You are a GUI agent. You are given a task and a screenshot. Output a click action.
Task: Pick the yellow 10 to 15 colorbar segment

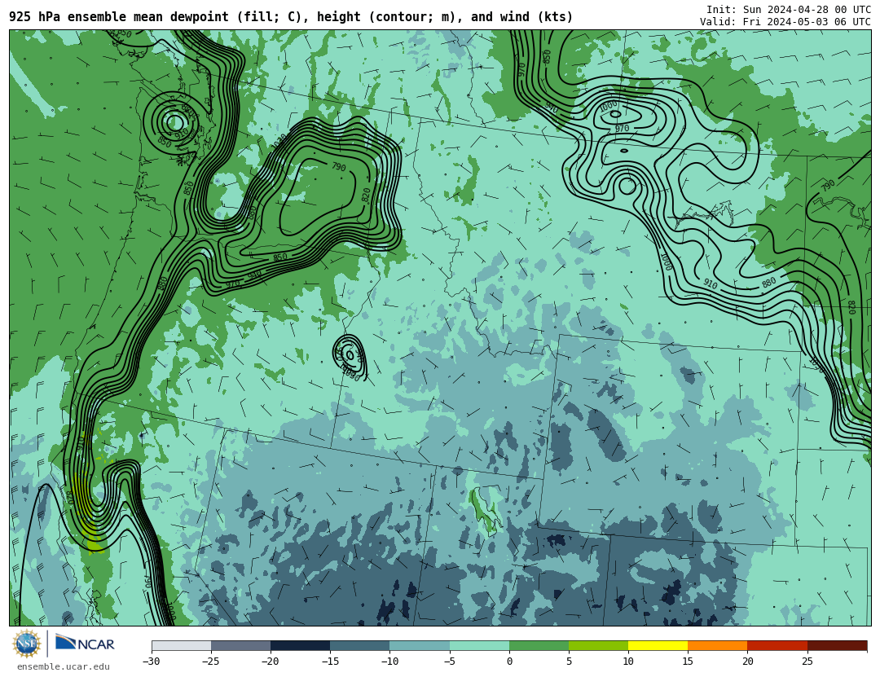coord(658,646)
